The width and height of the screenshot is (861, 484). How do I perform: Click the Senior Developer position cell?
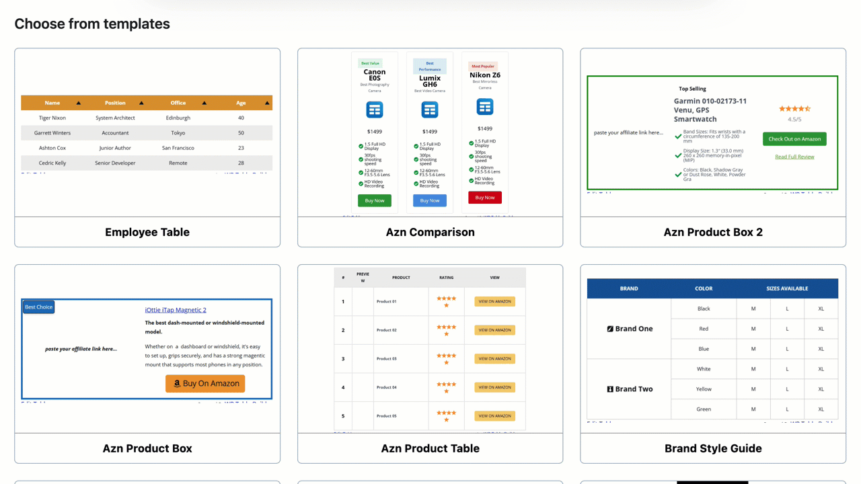click(115, 163)
